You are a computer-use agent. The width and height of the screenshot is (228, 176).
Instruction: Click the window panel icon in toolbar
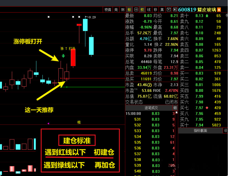pyautogui.click(x=169, y=10)
